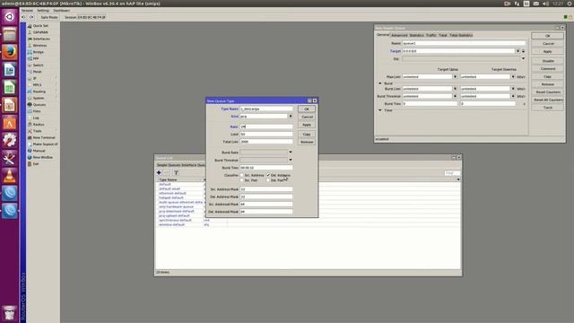The height and width of the screenshot is (323, 574).
Task: Click Disable button in New Simple Queue
Action: pos(548,61)
